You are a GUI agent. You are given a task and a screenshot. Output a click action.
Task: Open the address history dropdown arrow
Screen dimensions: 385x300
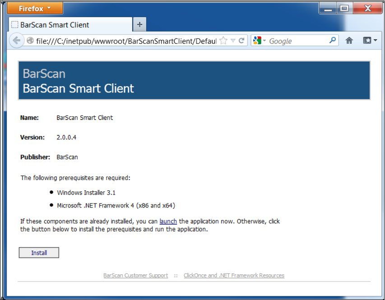(x=233, y=41)
